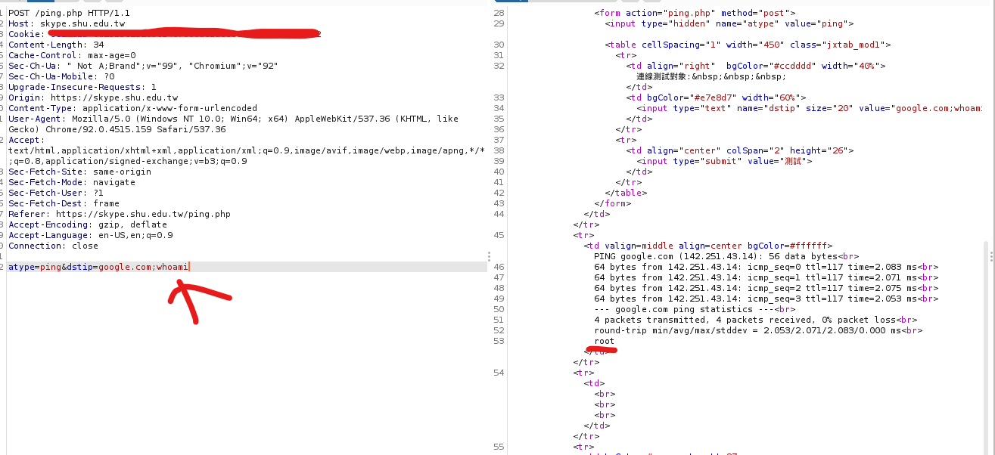Click the '4 packets transmitted' statistics line

pos(755,320)
